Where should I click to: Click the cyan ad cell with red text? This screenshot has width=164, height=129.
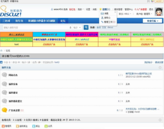[x=49, y=34]
